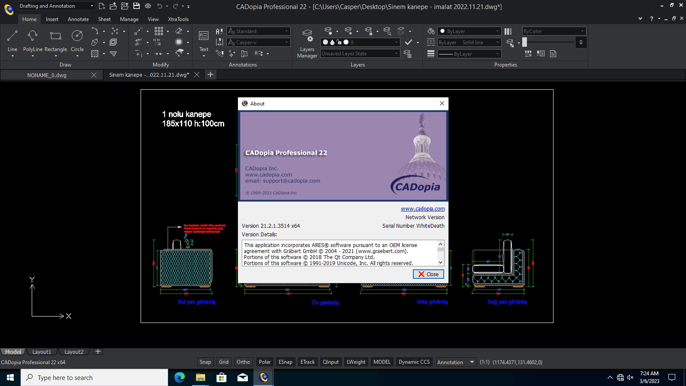Select the PolyLine tool
The width and height of the screenshot is (686, 386).
click(x=33, y=41)
